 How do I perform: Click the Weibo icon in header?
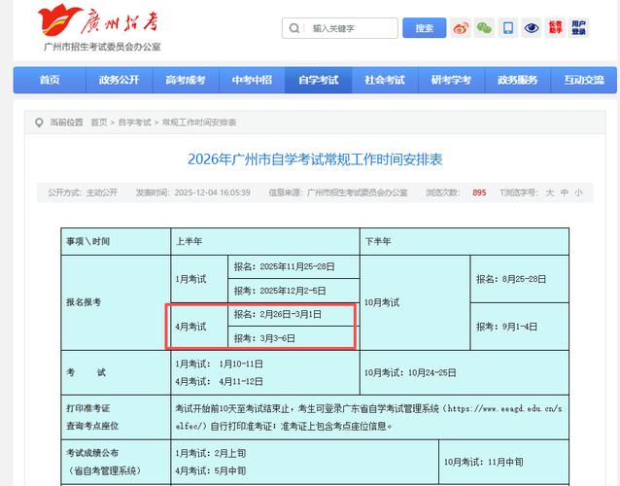click(461, 27)
